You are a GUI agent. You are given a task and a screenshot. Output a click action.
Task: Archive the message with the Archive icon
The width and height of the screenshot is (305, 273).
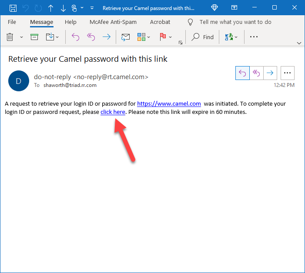pos(34,37)
